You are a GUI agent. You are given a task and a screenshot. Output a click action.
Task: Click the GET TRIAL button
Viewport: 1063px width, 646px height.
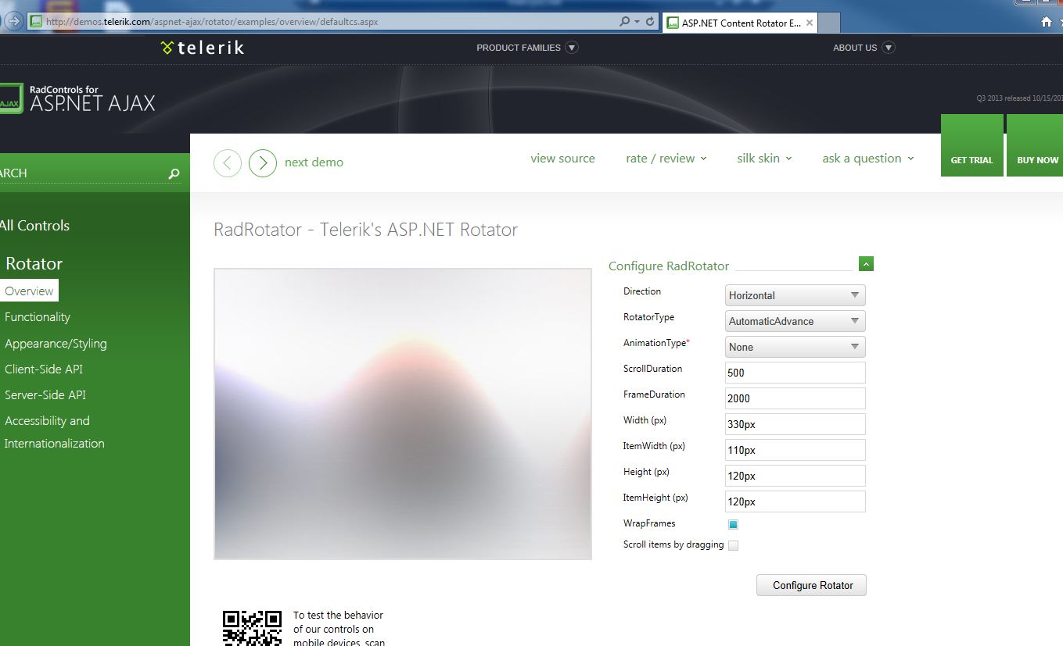971,145
